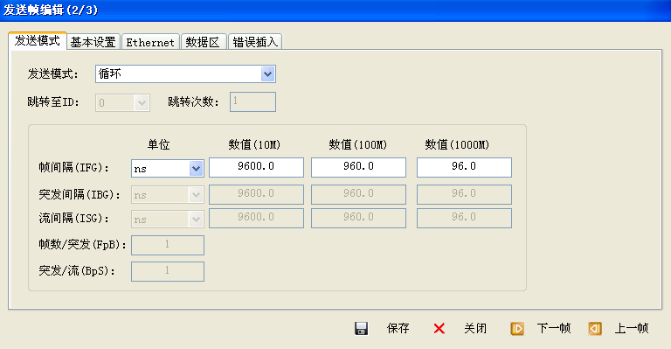
Task: Click the orange previous frame arrow icon
Action: pos(595,329)
